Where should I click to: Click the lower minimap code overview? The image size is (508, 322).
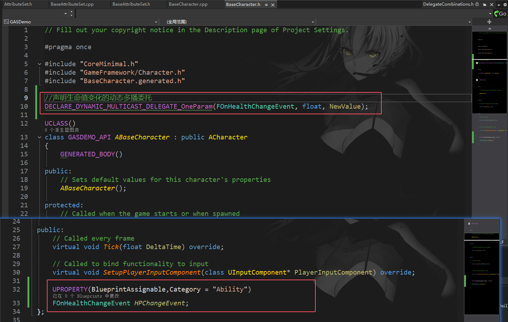(x=482, y=273)
